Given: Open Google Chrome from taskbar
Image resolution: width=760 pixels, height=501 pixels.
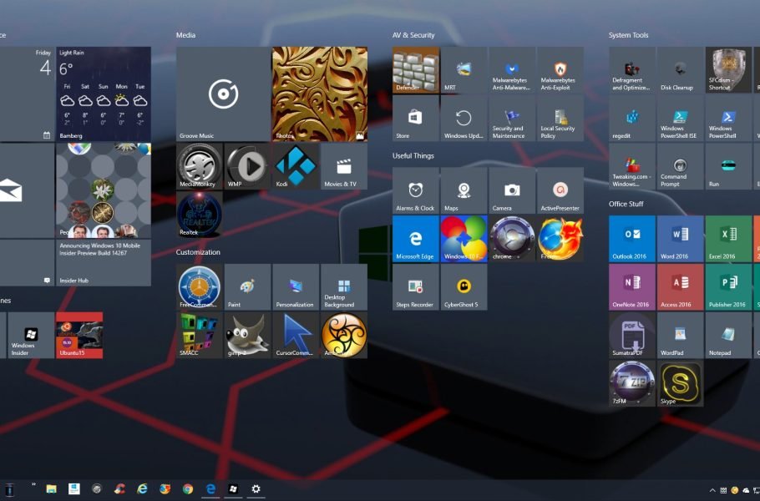Looking at the screenshot, I should (x=188, y=488).
